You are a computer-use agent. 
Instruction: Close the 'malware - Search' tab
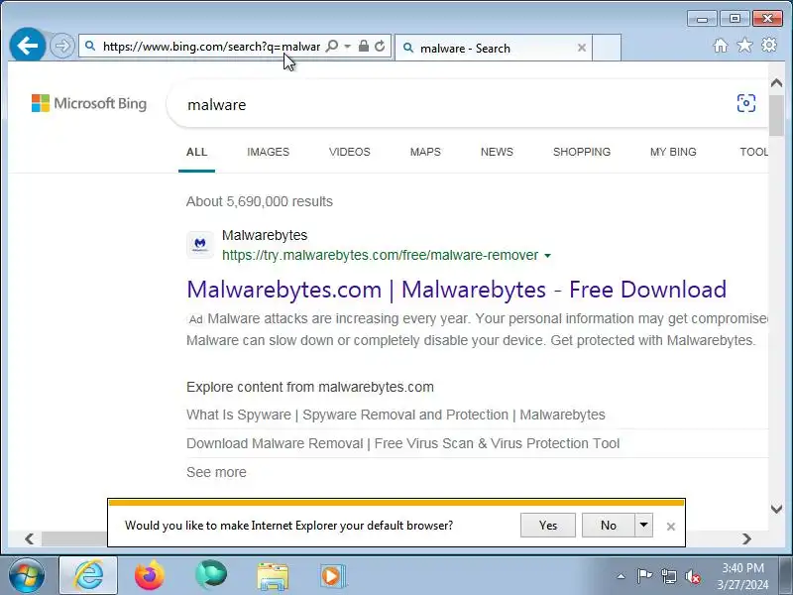582,48
